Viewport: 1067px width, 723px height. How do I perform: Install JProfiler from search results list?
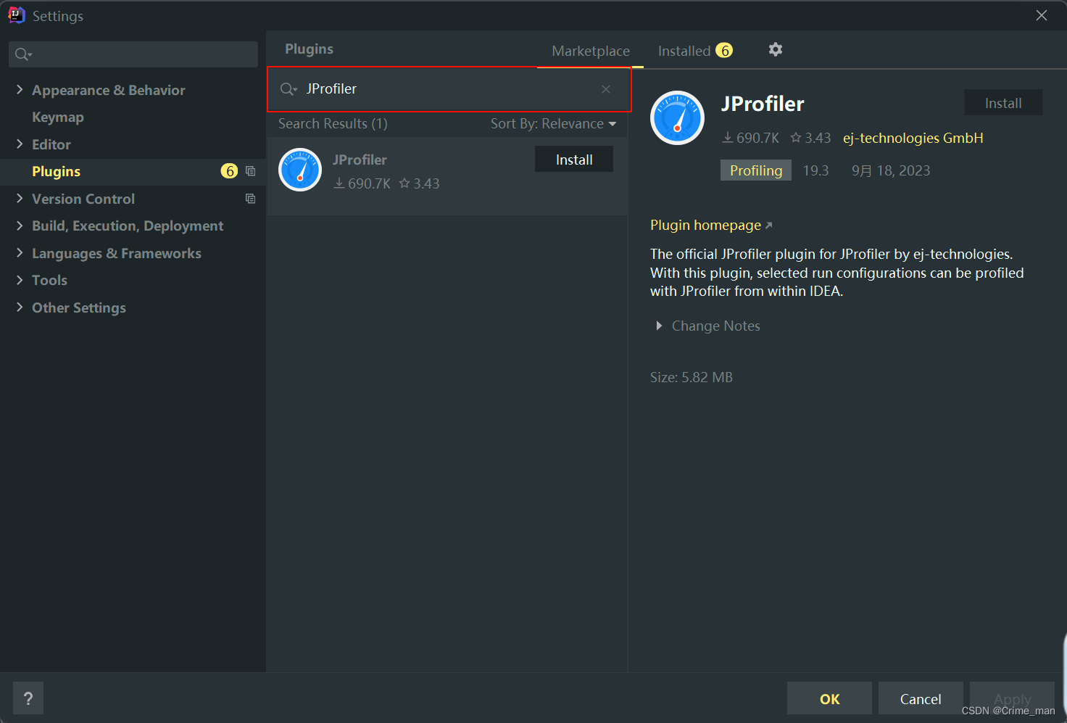[574, 160]
